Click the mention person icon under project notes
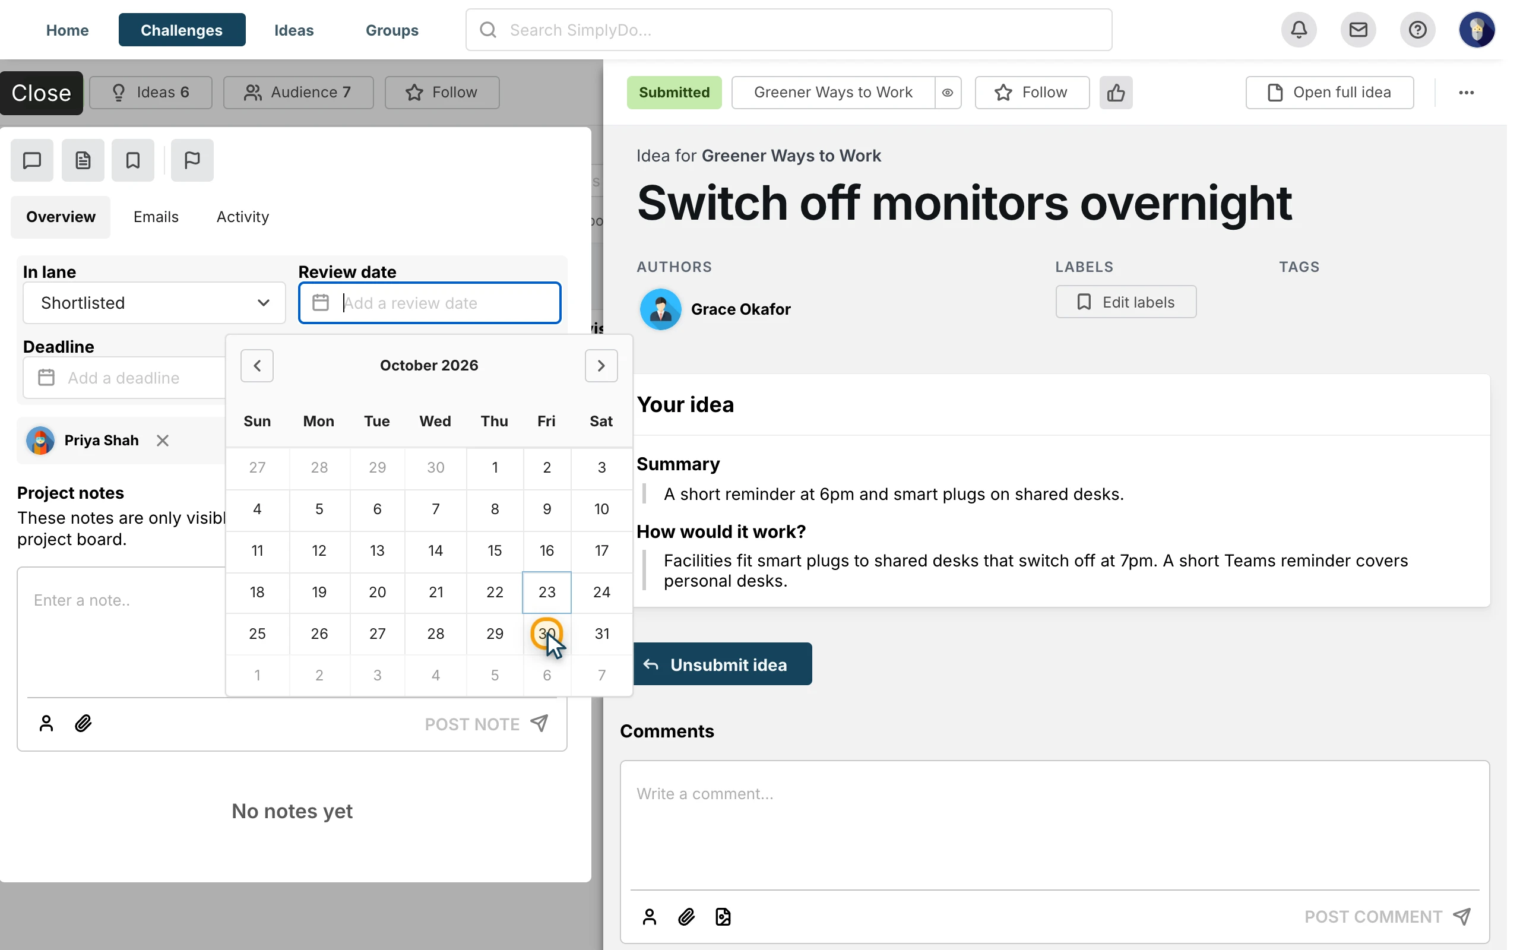The image size is (1520, 950). [x=46, y=723]
